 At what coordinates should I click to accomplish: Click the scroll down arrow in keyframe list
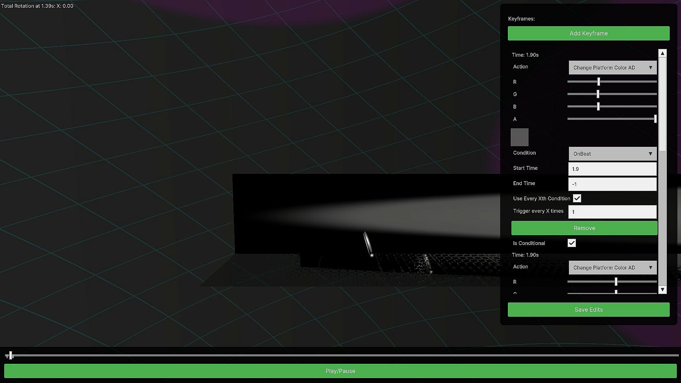click(662, 290)
